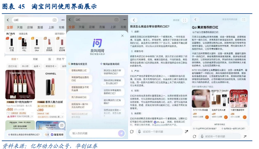Go back from the 带妆口红 answer screen
The image size is (259, 149).
point(134,20)
